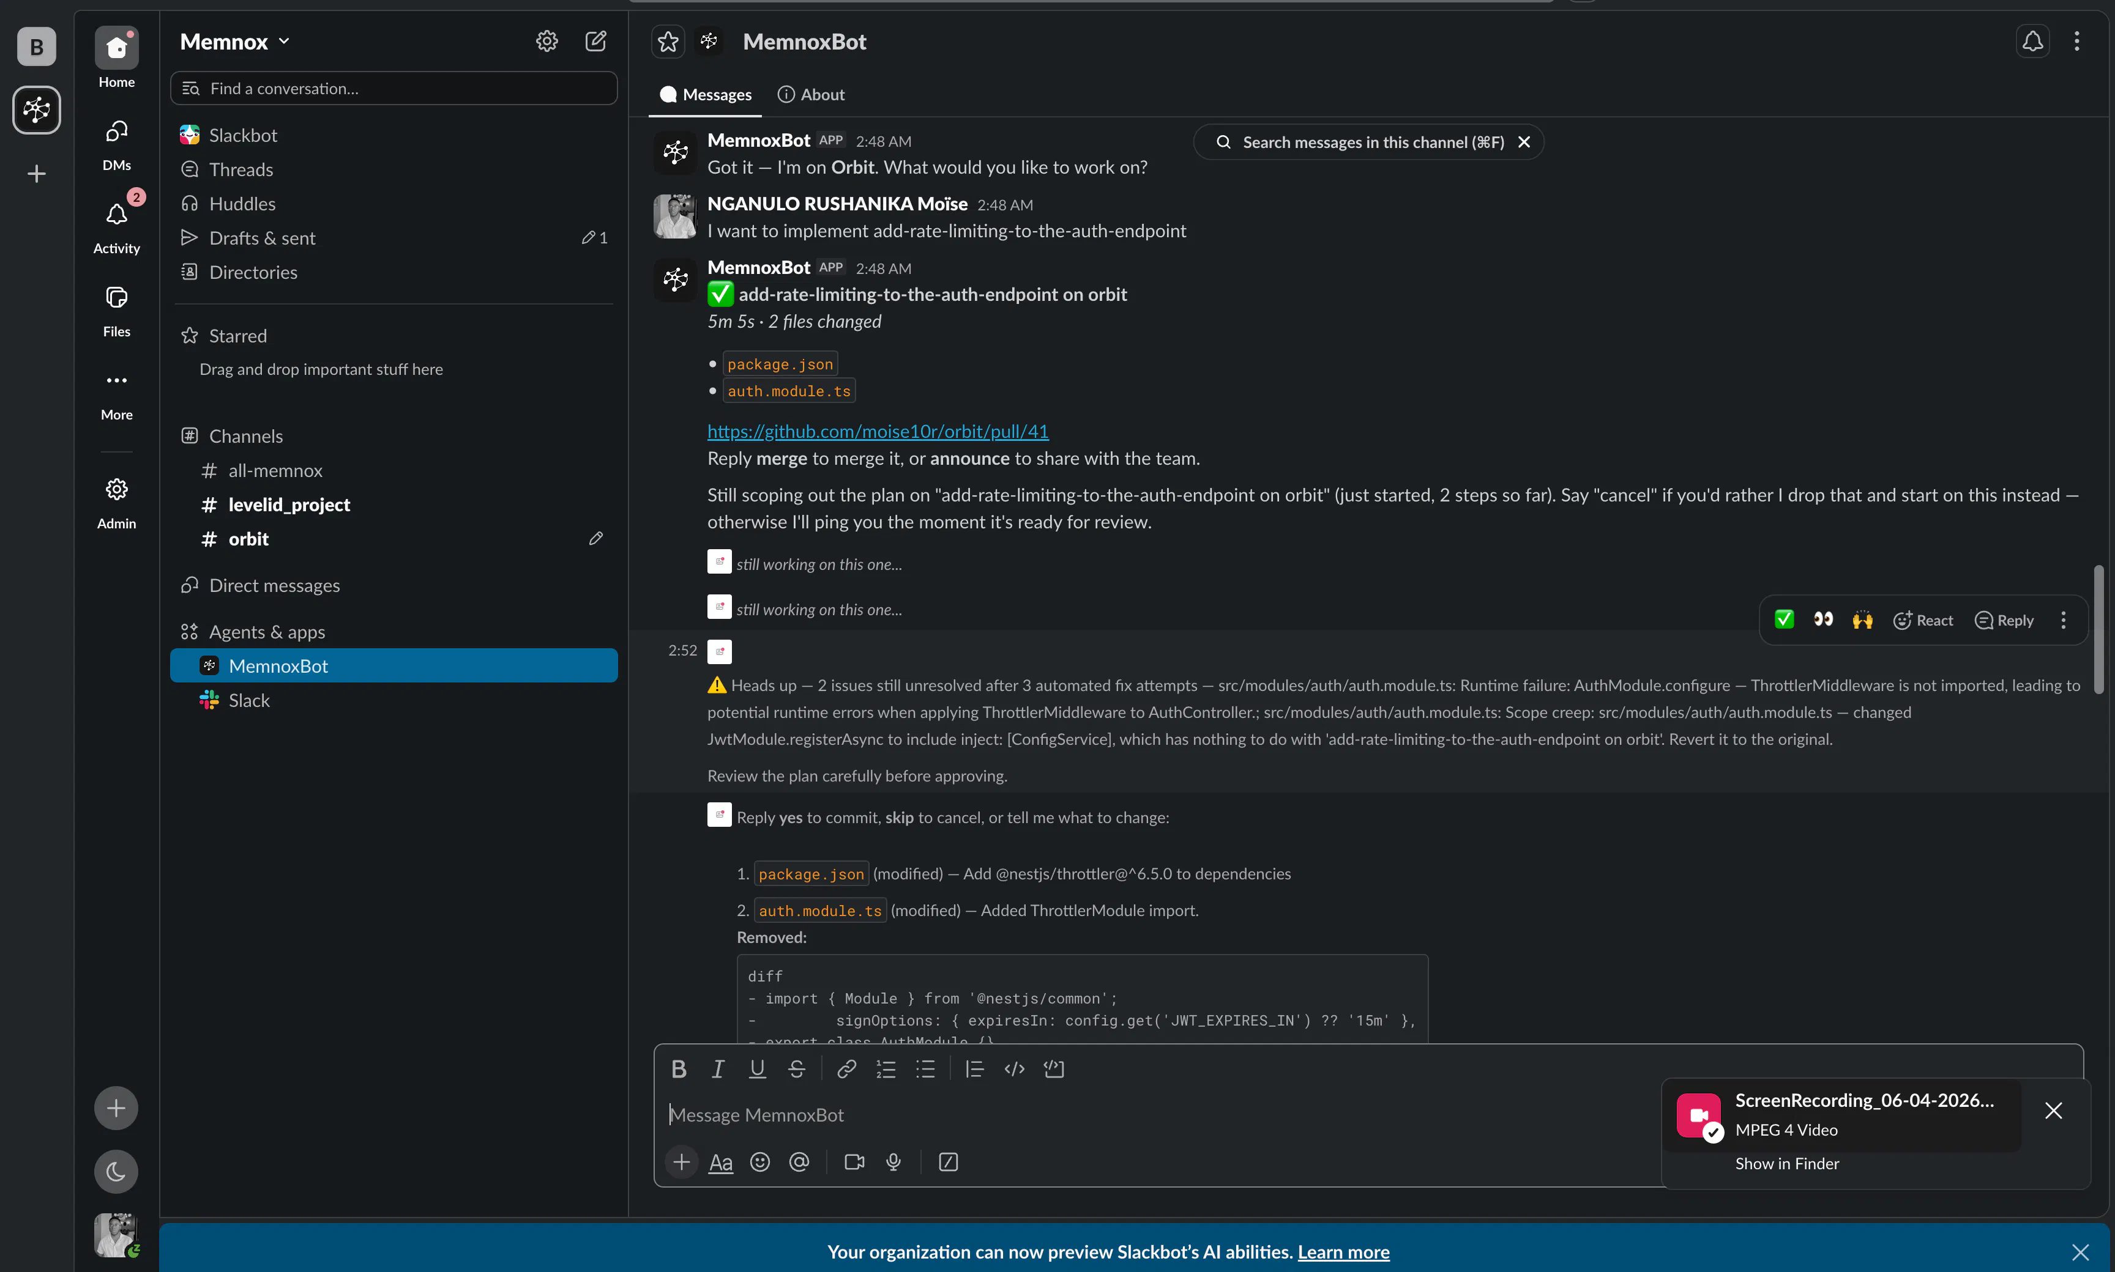Viewport: 2115px width, 1272px height.
Task: Mention someone with the @ icon
Action: tap(799, 1163)
